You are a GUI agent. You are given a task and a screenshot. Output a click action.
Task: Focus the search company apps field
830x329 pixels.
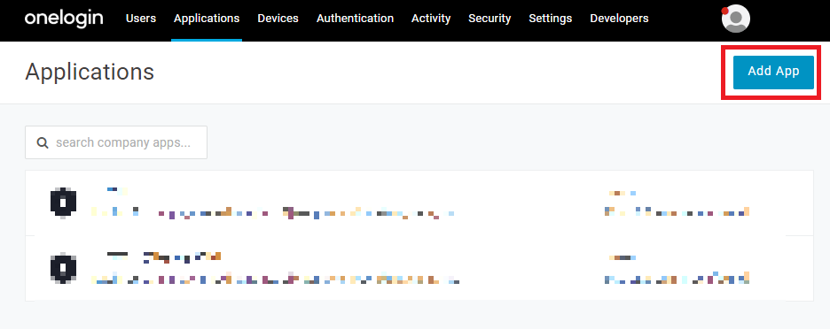116,142
